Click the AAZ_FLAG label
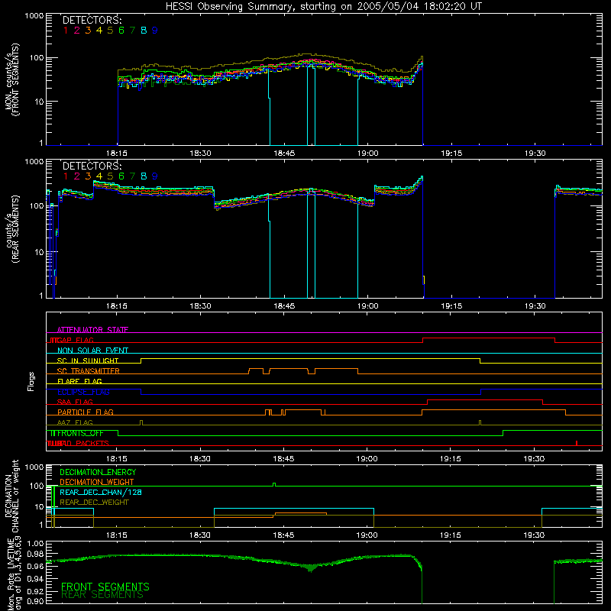 [x=75, y=422]
